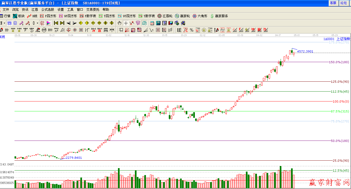This screenshot has width=351, height=189.
Task: Select the percent % drawing tool
Action: [191, 30]
